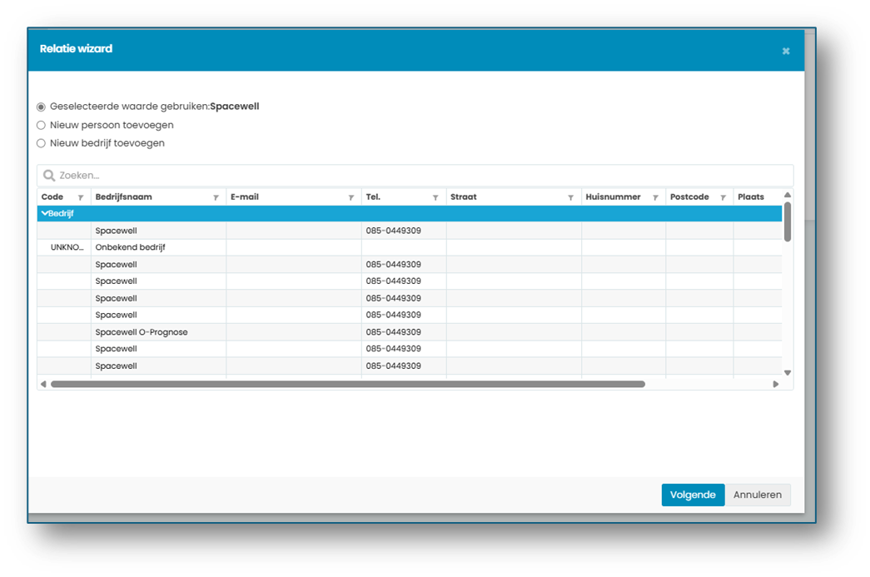Image resolution: width=870 pixels, height=577 pixels.
Task: Open the E-mail column filter
Action: (351, 197)
